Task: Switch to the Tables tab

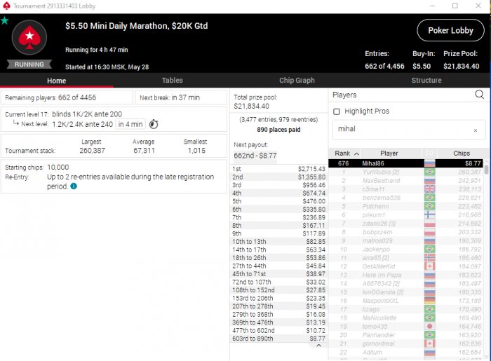Action: [x=173, y=81]
